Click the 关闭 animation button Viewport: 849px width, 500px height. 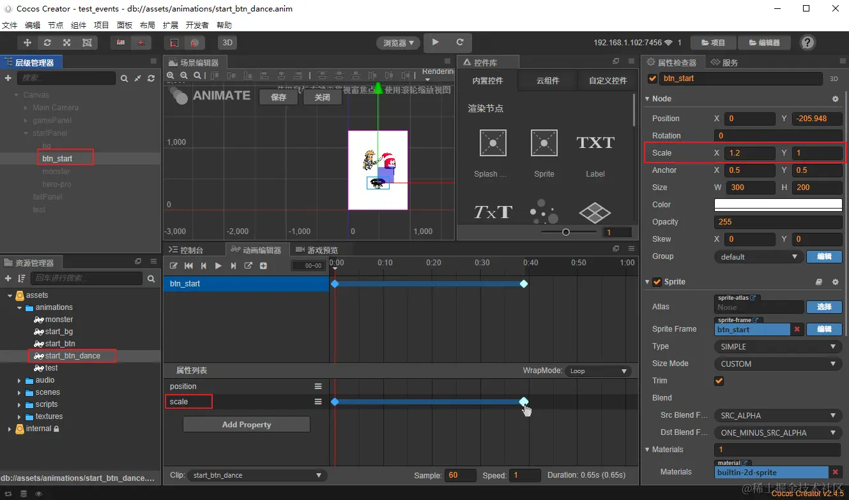322,98
